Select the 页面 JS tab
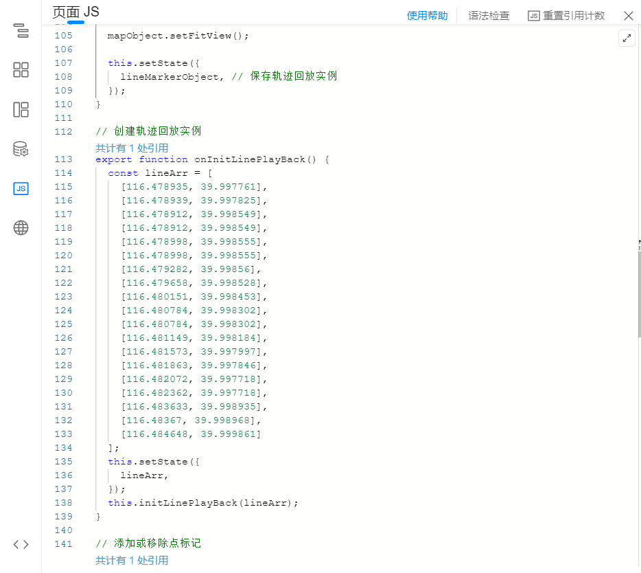 pos(76,12)
